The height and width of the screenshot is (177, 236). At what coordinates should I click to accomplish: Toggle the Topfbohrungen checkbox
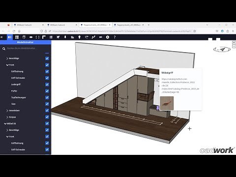pos(47,97)
